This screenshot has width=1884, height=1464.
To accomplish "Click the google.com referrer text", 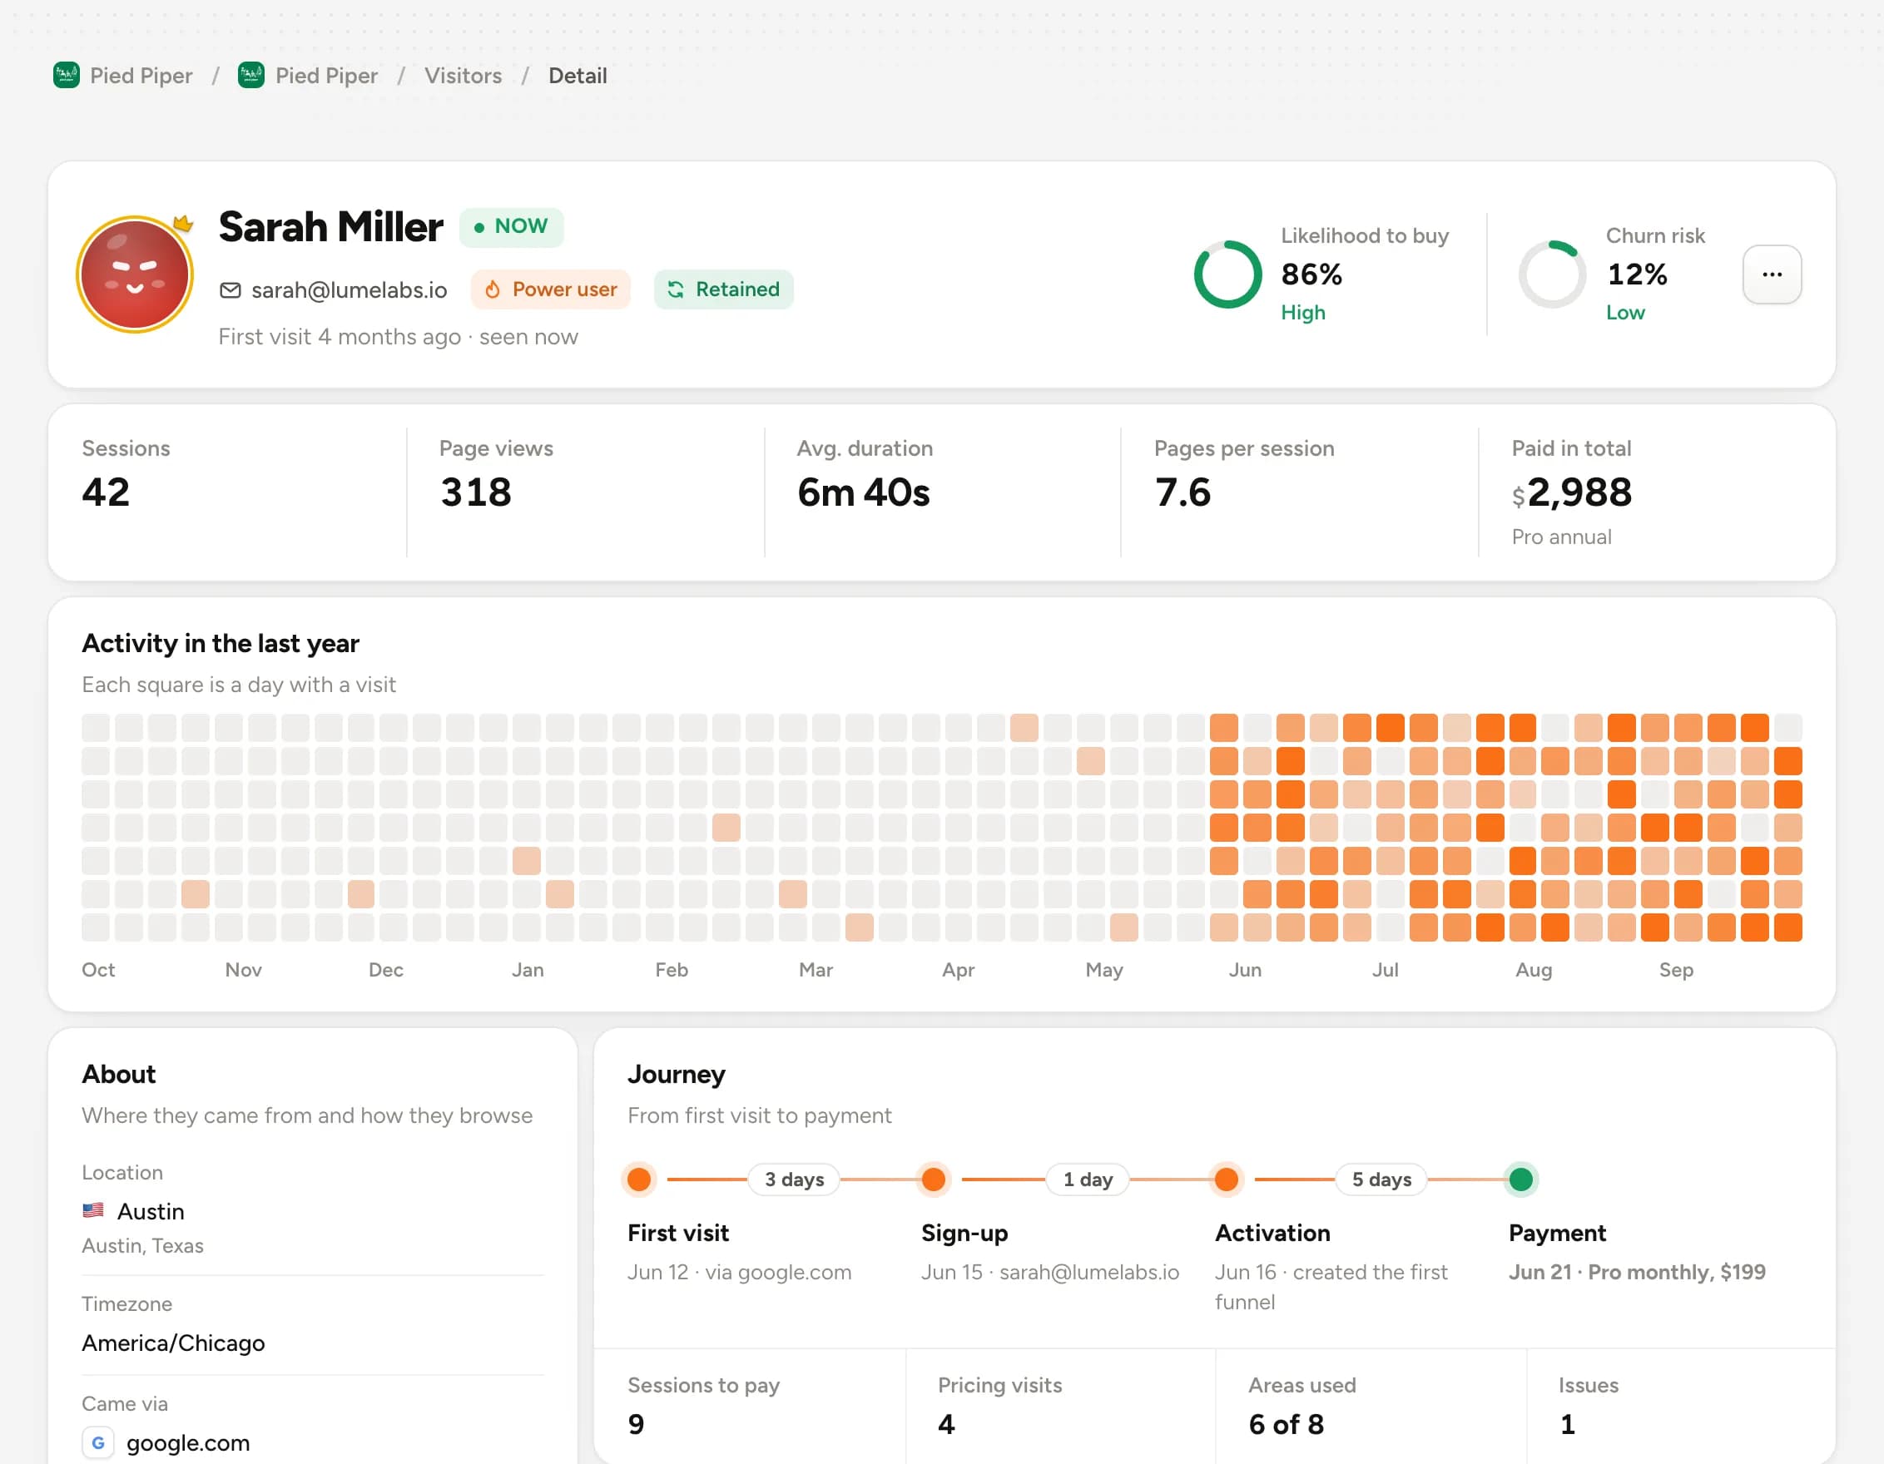I will (188, 1443).
